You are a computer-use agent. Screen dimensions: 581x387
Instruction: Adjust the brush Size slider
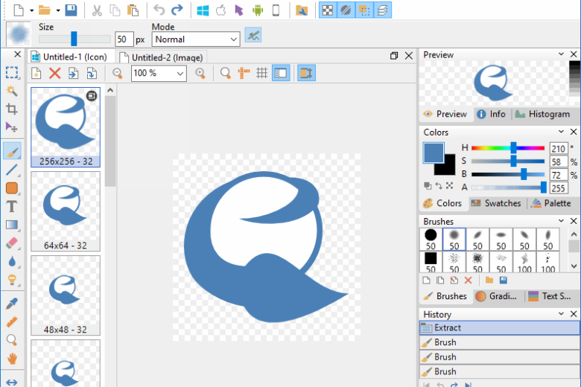(74, 39)
